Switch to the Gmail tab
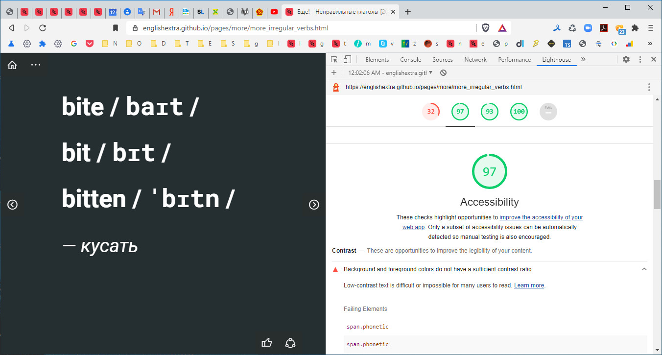The image size is (662, 355). (157, 12)
